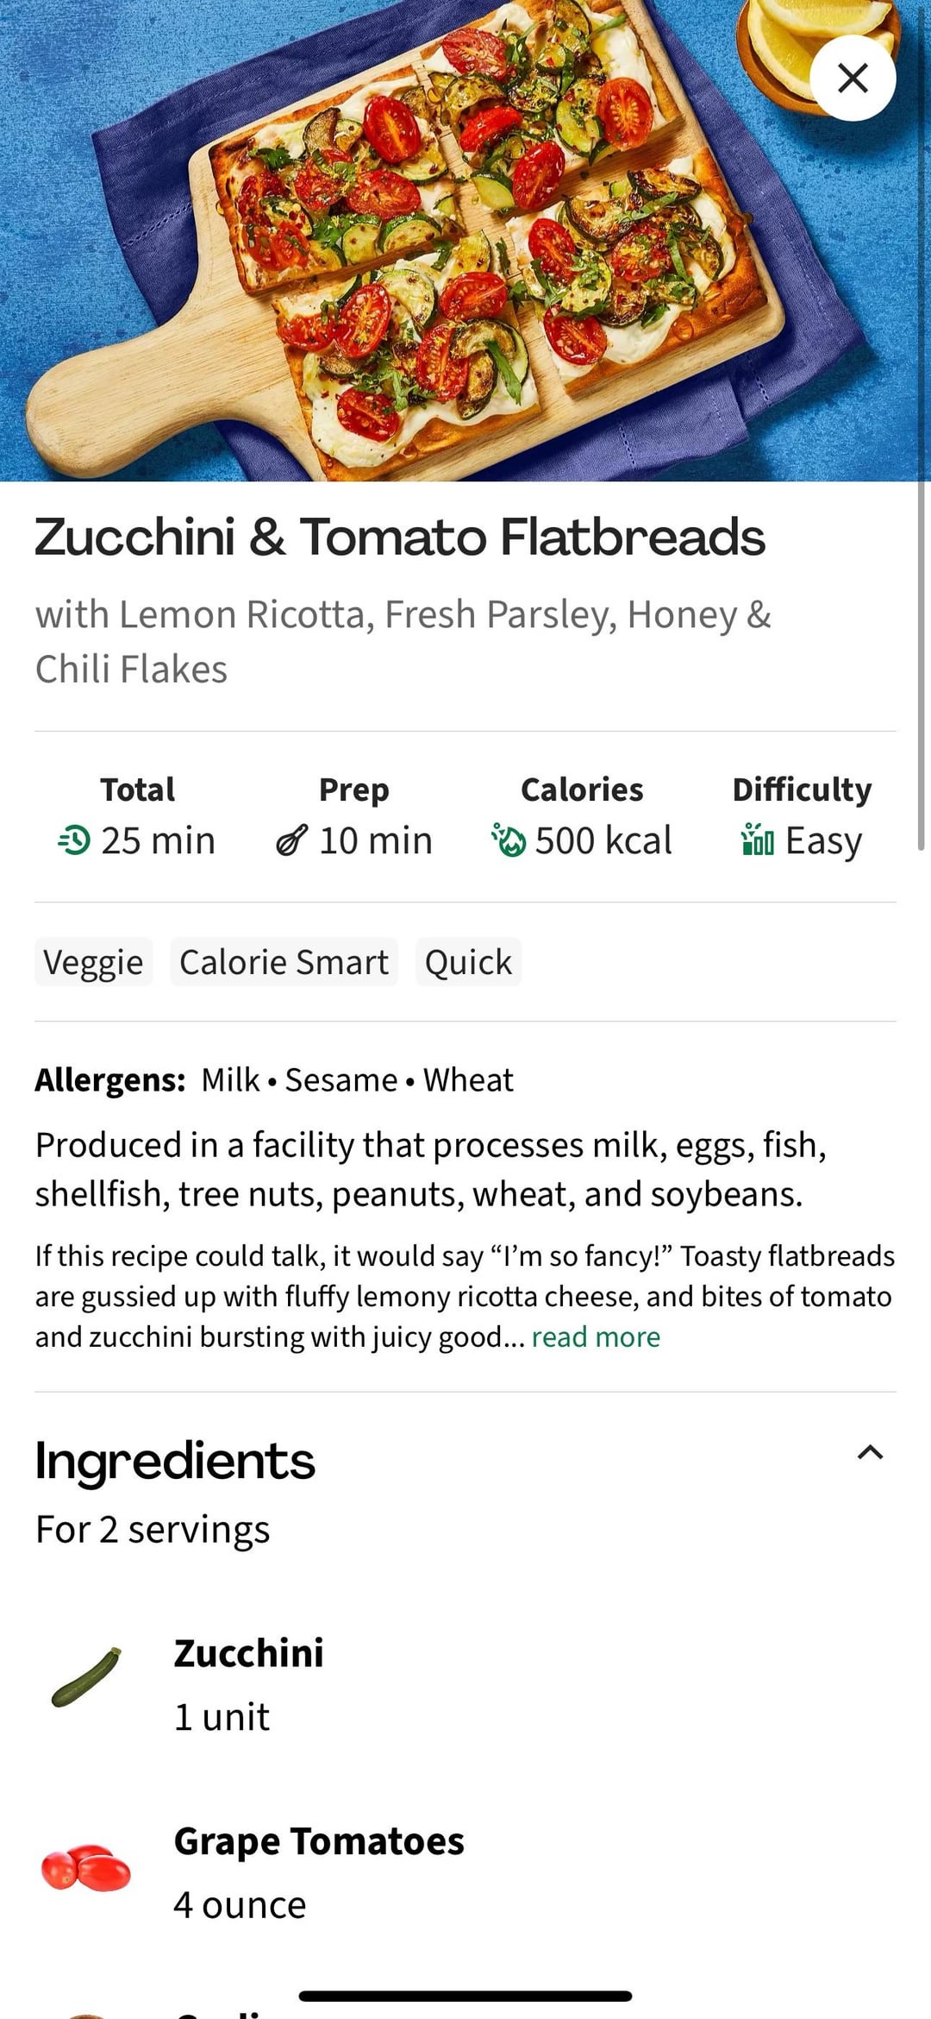Open the 'read more' description link

pyautogui.click(x=596, y=1337)
